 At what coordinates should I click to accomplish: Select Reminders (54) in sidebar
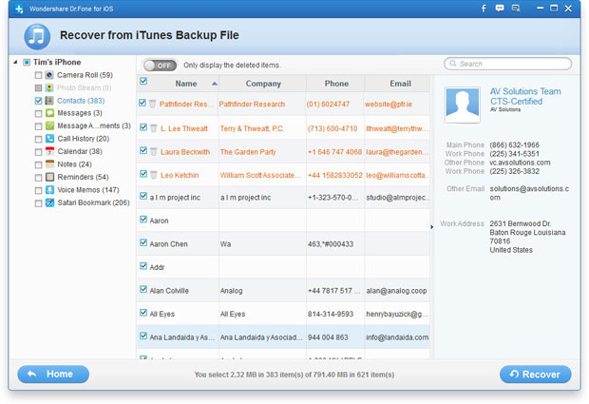point(83,177)
